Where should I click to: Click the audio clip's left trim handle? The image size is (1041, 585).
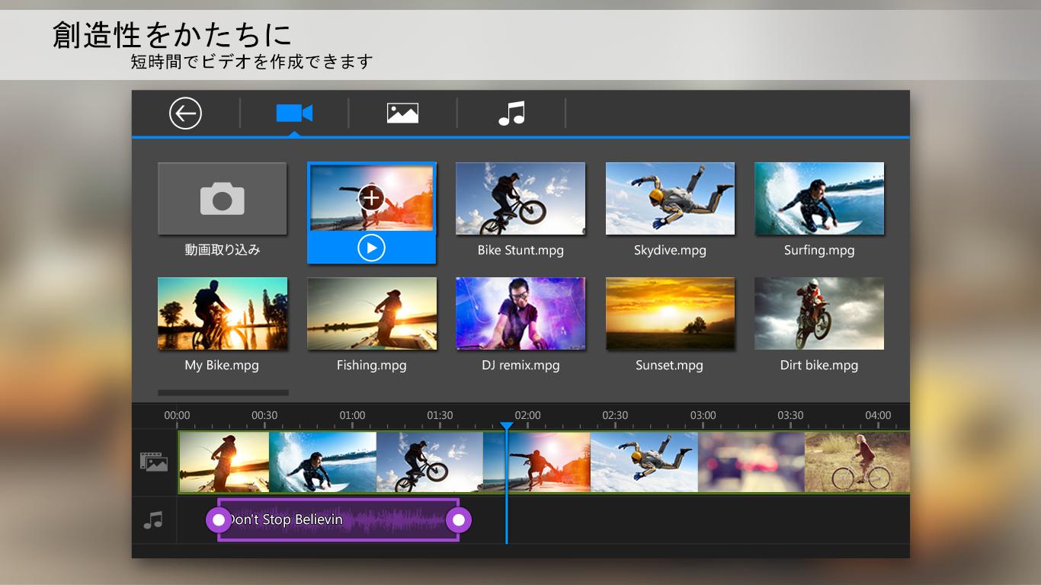pyautogui.click(x=219, y=520)
